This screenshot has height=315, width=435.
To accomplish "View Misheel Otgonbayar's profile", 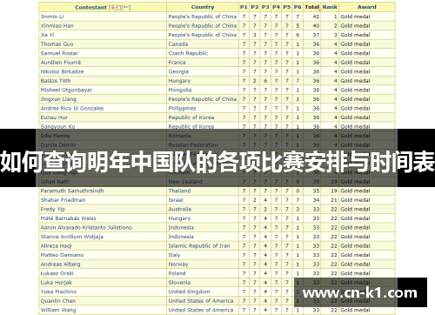I will tap(66, 90).
